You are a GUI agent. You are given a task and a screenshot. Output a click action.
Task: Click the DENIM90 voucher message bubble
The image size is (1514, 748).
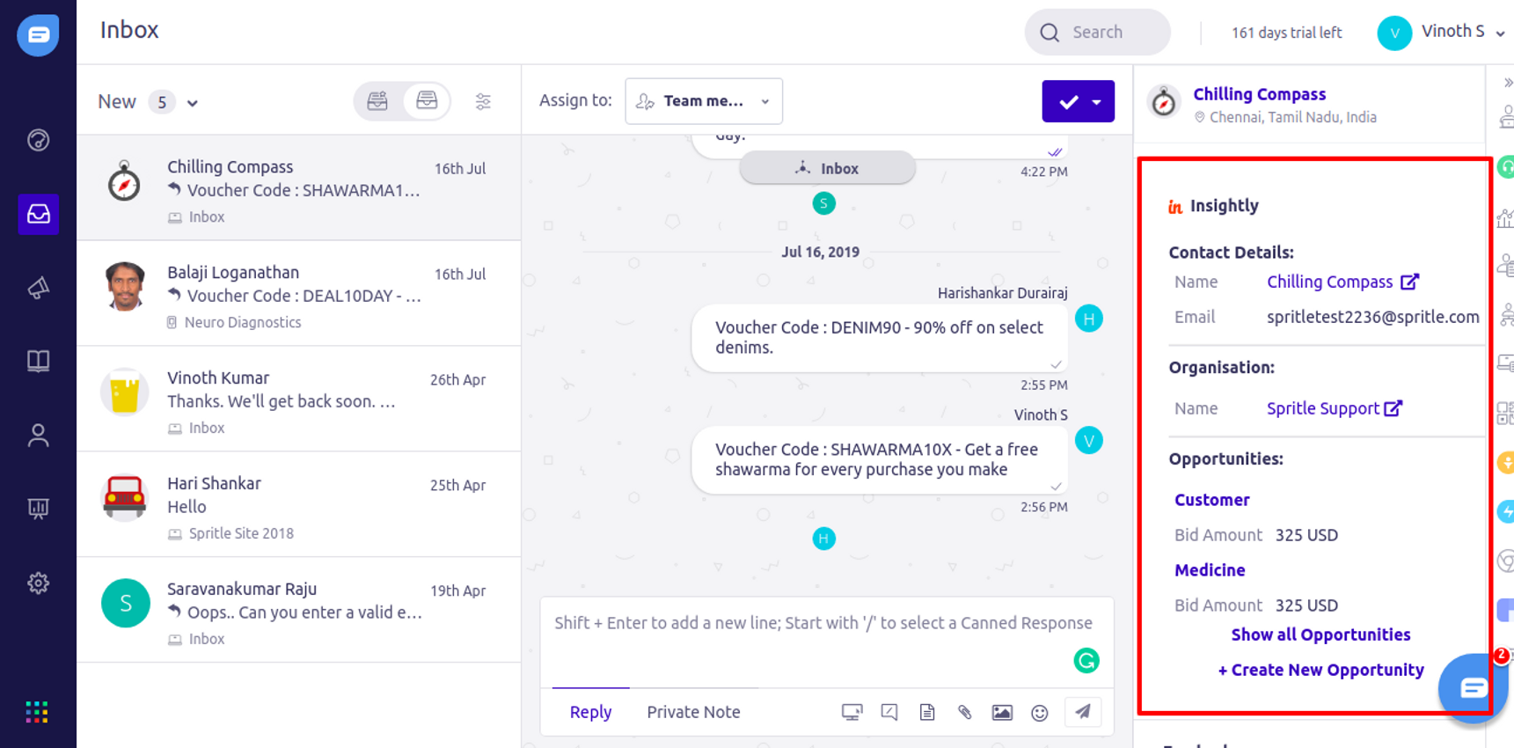coord(880,338)
